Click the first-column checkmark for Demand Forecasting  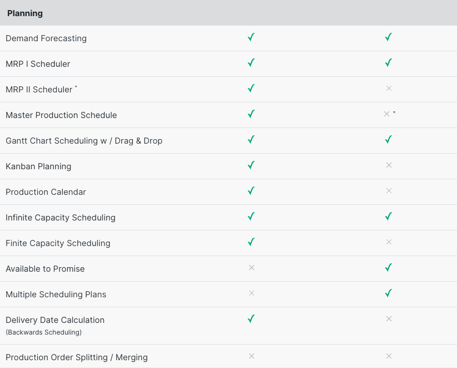(251, 37)
